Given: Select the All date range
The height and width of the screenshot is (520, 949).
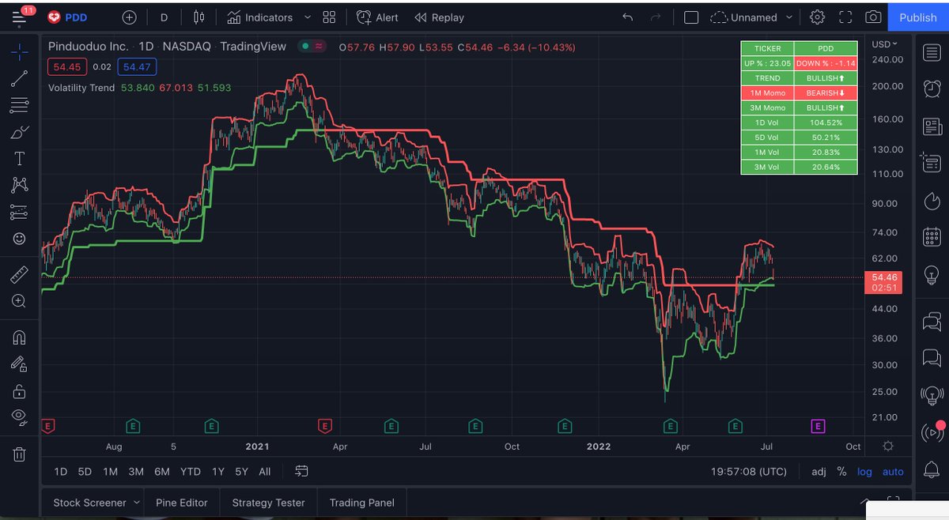Looking at the screenshot, I should (264, 472).
